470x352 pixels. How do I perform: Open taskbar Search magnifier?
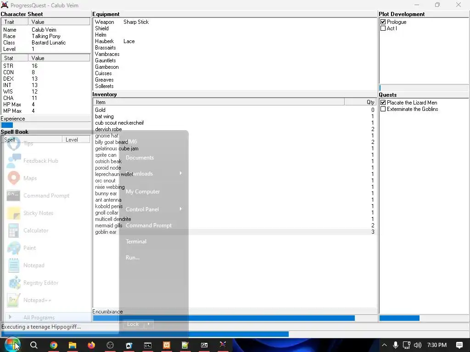(x=34, y=345)
